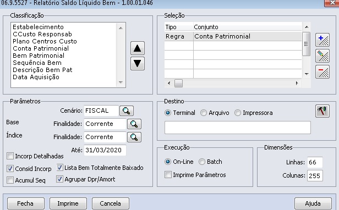Click selection table horizontal scrollbar thumb
The image size is (339, 210).
pos(178,83)
